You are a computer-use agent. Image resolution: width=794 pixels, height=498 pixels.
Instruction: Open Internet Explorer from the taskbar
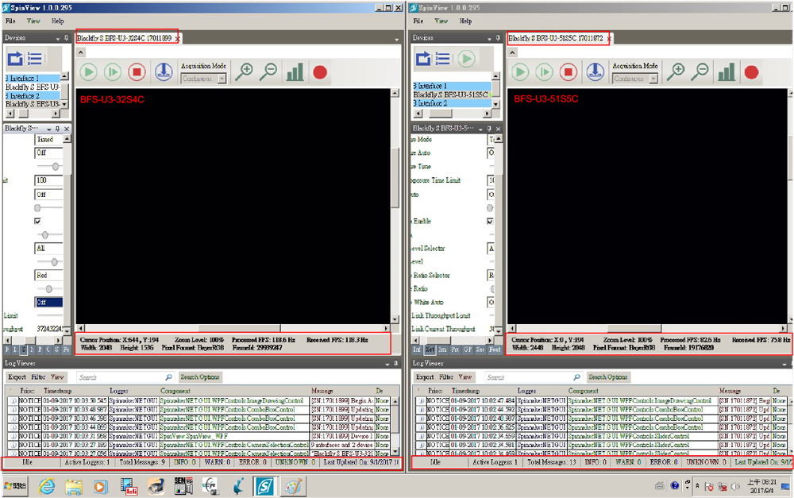coord(46,485)
